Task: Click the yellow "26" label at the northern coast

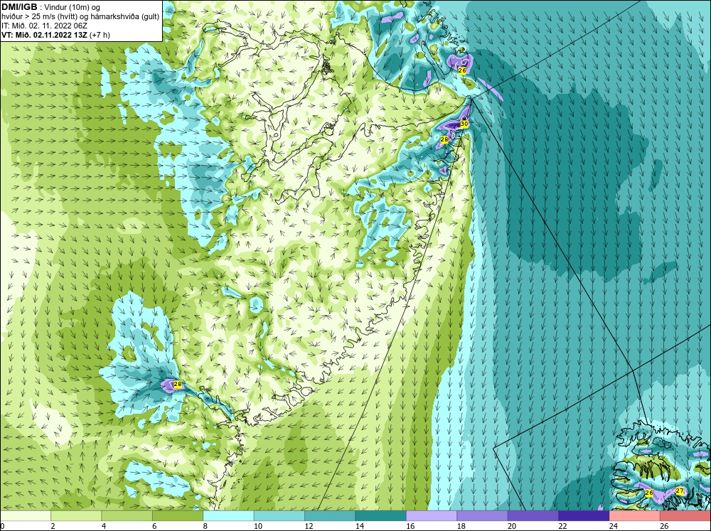Action: click(462, 70)
